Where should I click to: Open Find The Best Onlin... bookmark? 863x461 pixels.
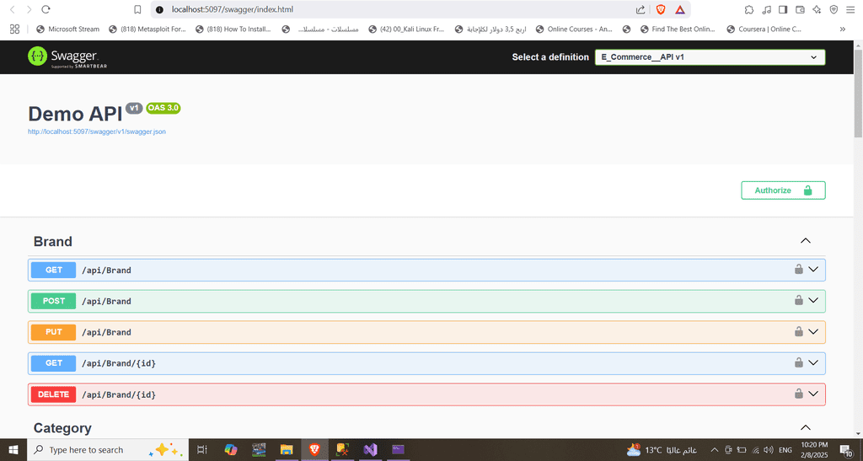678,29
